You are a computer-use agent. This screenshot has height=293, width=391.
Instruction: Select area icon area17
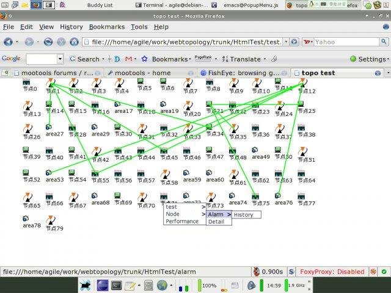point(117,104)
